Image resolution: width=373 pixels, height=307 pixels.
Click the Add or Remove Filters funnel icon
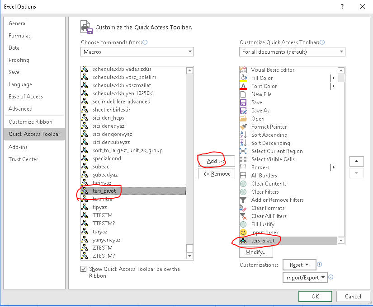pyautogui.click(x=243, y=200)
